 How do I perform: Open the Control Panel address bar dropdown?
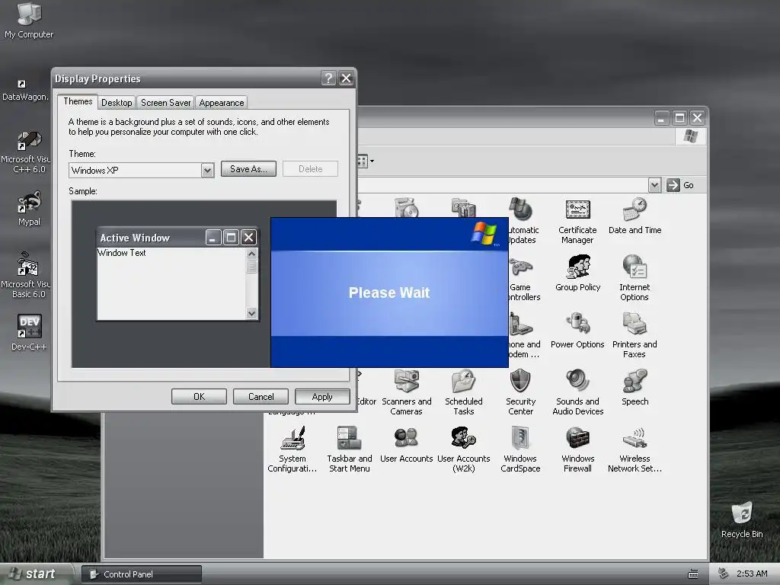point(654,186)
